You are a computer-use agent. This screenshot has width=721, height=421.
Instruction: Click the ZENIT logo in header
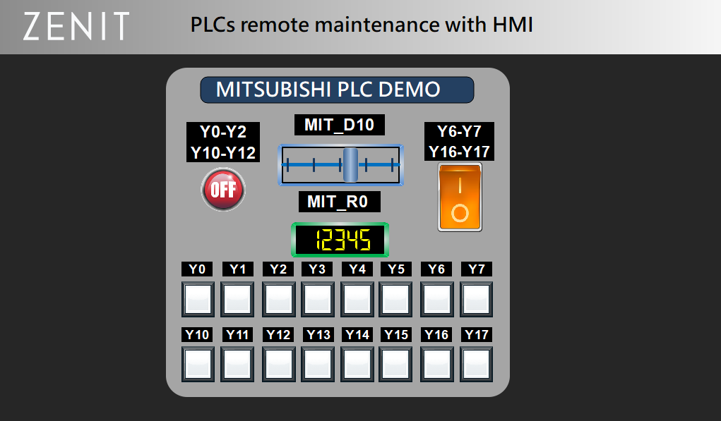[x=76, y=26]
